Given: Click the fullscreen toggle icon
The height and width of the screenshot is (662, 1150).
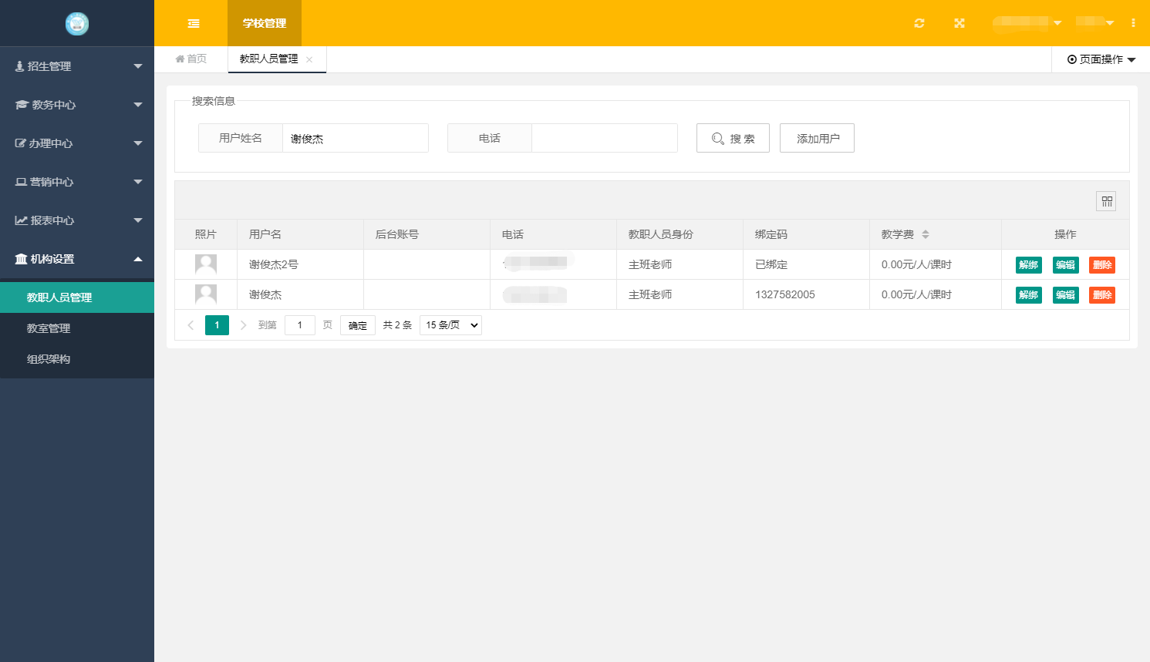Looking at the screenshot, I should click(x=959, y=23).
